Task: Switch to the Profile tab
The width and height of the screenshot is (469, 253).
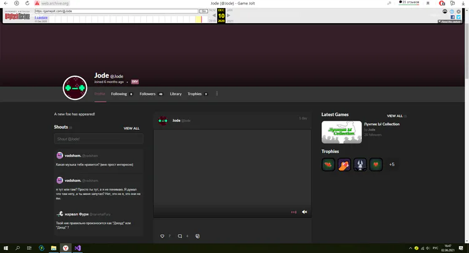Action: [x=99, y=94]
